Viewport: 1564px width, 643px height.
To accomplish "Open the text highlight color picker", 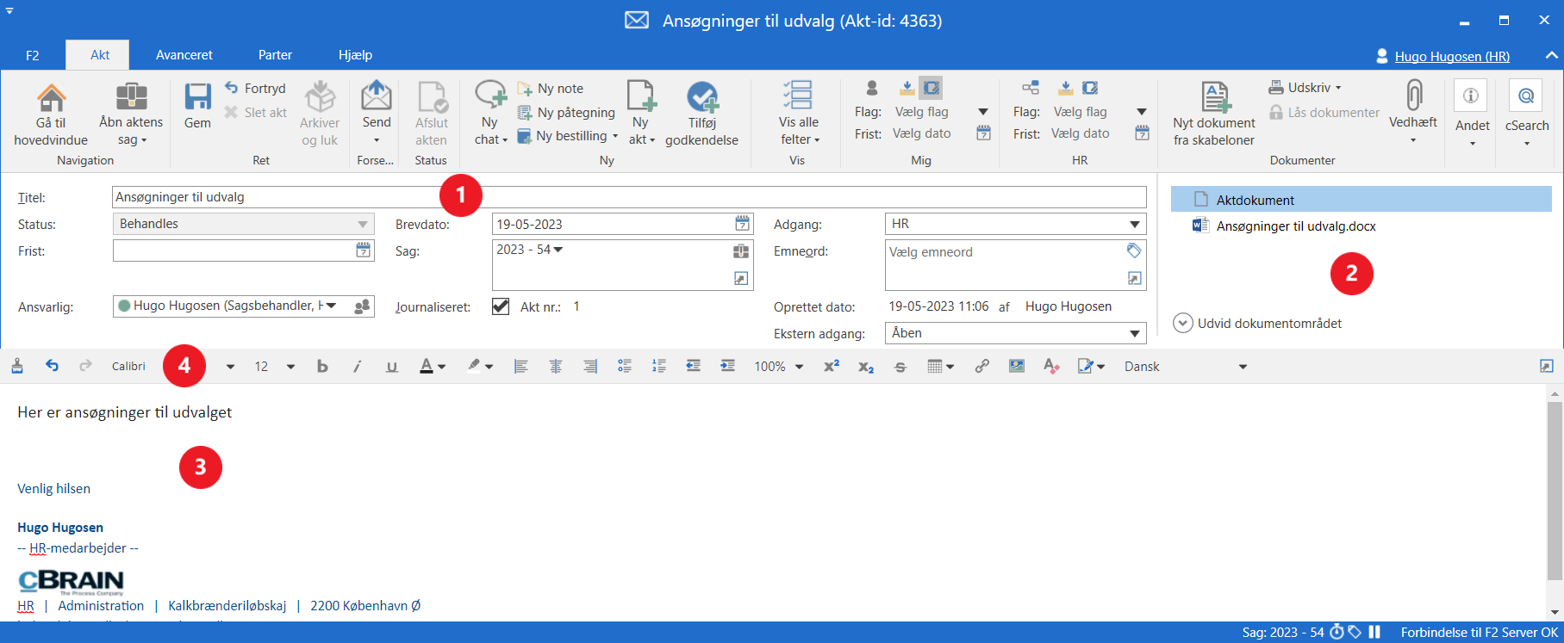I will pyautogui.click(x=480, y=367).
